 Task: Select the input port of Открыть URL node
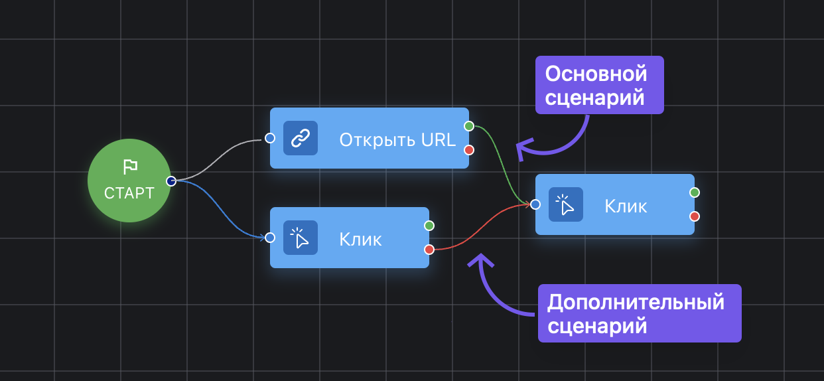(270, 138)
